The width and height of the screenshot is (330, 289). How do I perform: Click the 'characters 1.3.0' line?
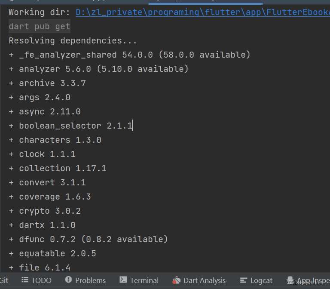pos(55,140)
